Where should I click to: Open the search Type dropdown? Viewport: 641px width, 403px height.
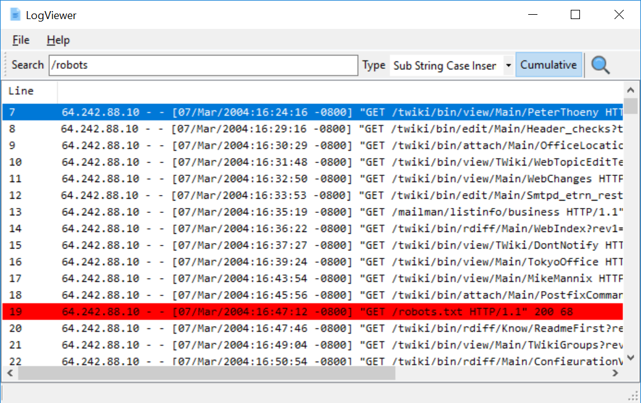point(507,65)
